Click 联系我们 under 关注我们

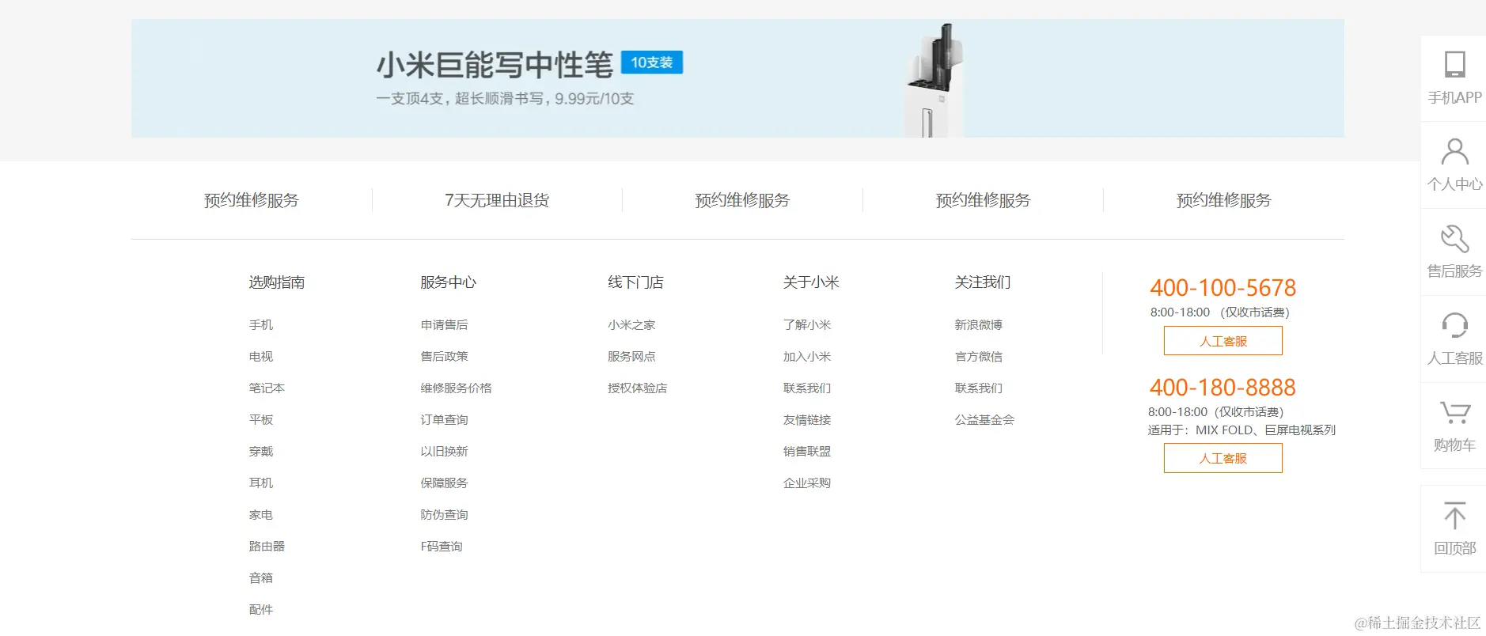979,388
